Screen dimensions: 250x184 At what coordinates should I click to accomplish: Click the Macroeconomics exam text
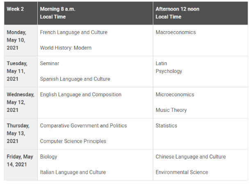176,32
